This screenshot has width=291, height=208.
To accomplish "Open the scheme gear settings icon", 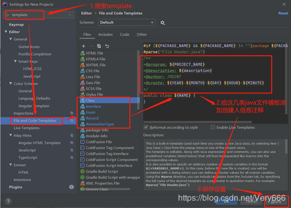I will (162, 23).
